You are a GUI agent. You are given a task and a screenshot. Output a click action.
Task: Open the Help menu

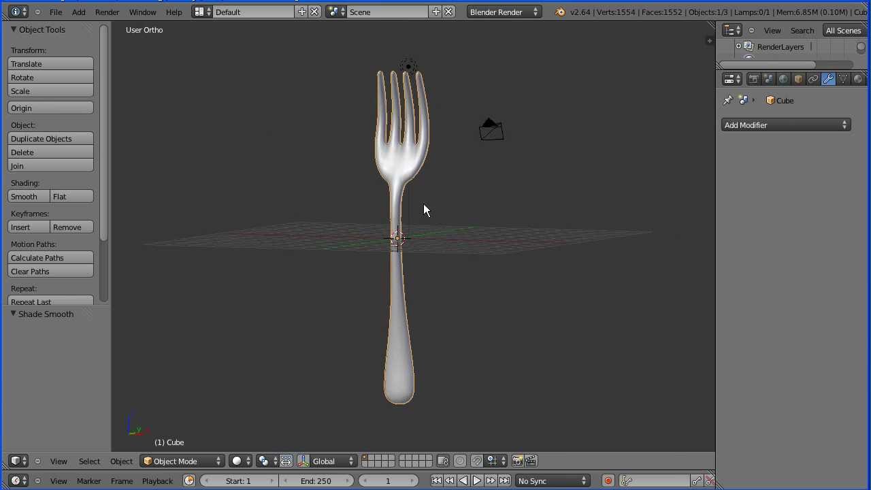tap(174, 12)
